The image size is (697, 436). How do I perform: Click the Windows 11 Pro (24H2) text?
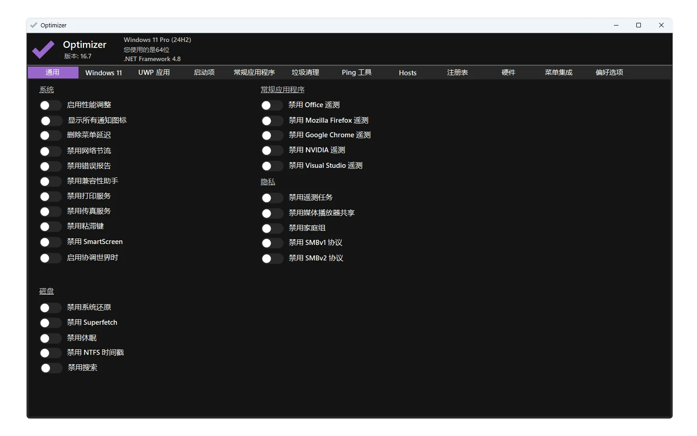(157, 40)
